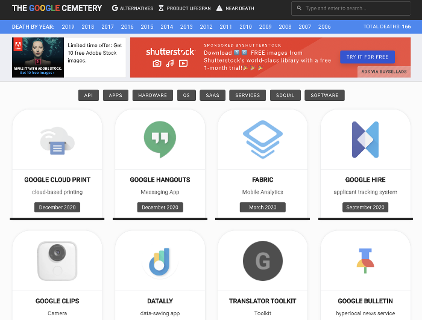
Task: Open the Google Bulletin title
Action: (365, 301)
